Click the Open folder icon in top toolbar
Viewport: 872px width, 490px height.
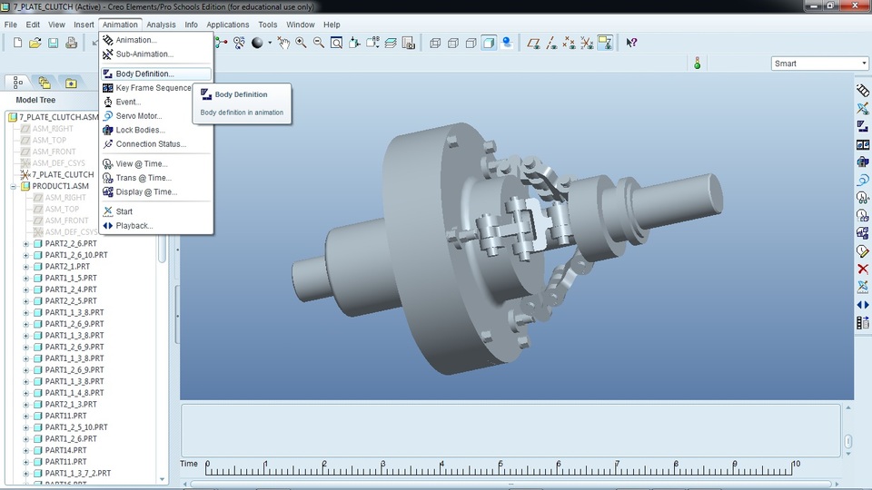35,43
